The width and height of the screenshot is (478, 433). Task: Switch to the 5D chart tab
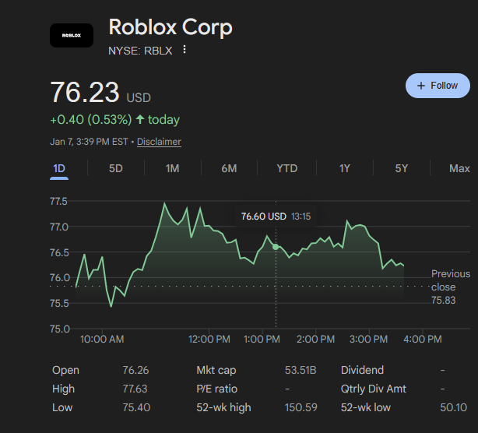pos(116,168)
